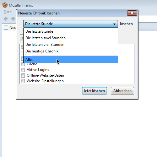The image size is (157, 157).
Task: Go back with the left arrow icon
Action: pyautogui.click(x=6, y=19)
